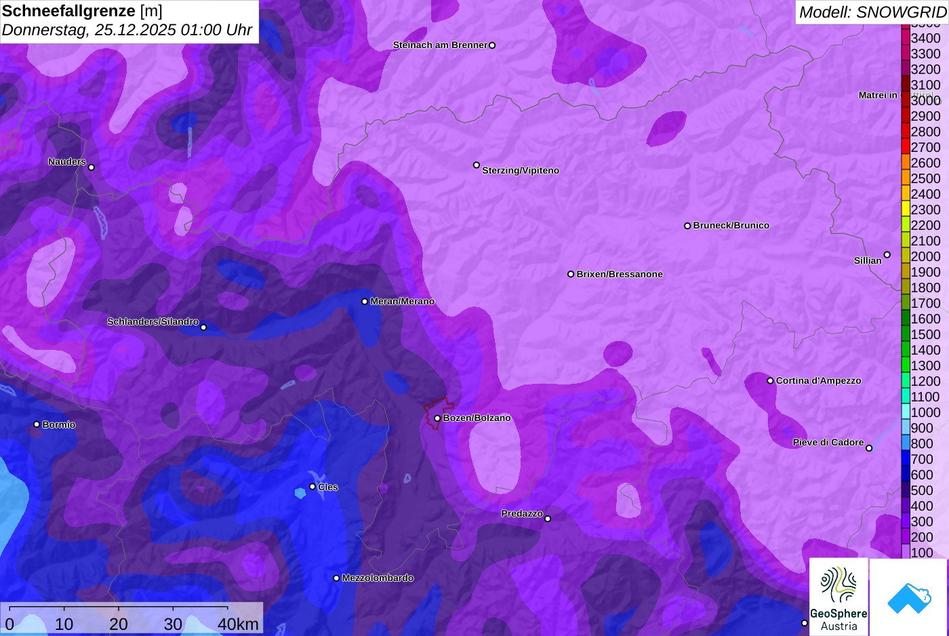
Task: Click the Schlanders/Silandro label
Action: point(153,322)
